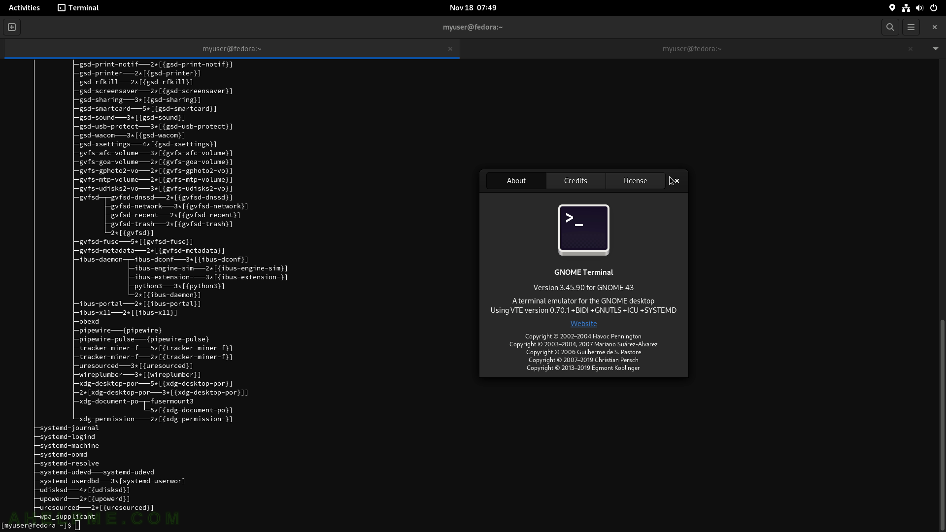Switch to the License tab
Viewport: 946px width, 532px height.
[635, 181]
